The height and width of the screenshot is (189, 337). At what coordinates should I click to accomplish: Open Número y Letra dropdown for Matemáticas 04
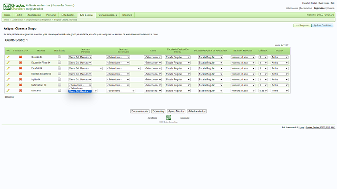pos(243,85)
